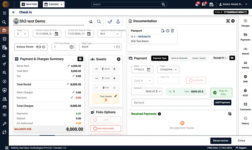Open the Card # dropdown
This screenshot has width=252, height=150.
click(142, 81)
